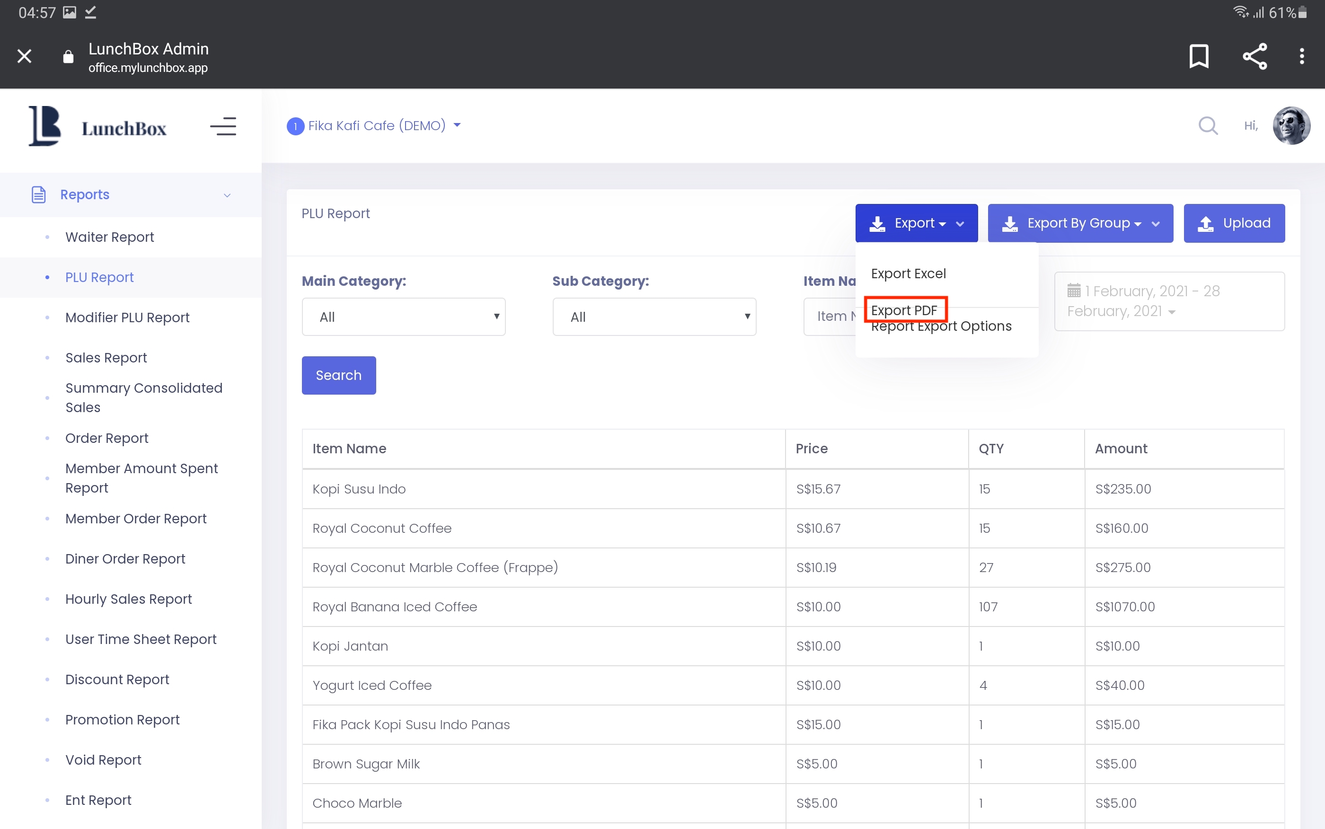Open Hourly Sales Report in sidebar
This screenshot has height=829, width=1325.
point(128,599)
